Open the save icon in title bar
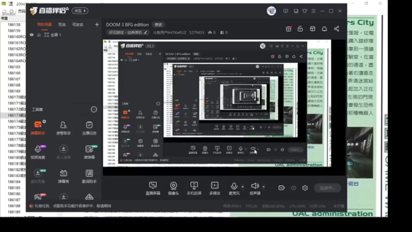The image size is (412, 232). (296, 11)
